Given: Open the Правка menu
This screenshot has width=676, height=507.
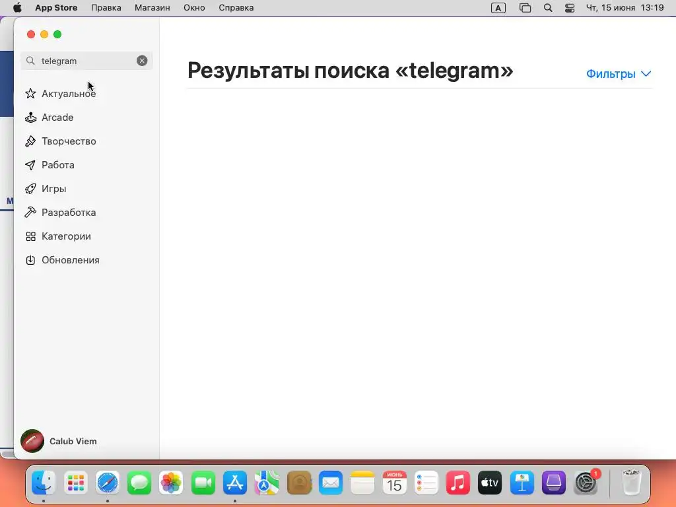Looking at the screenshot, I should (x=106, y=8).
